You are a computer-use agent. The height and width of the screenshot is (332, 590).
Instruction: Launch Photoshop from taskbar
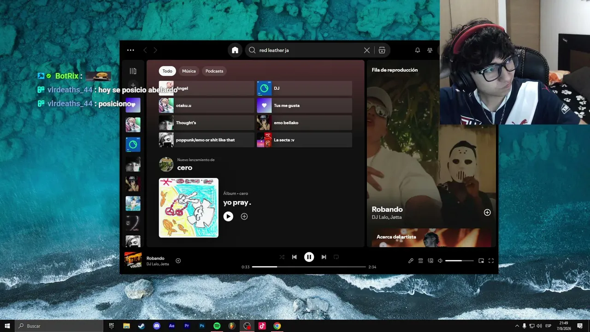(202, 326)
